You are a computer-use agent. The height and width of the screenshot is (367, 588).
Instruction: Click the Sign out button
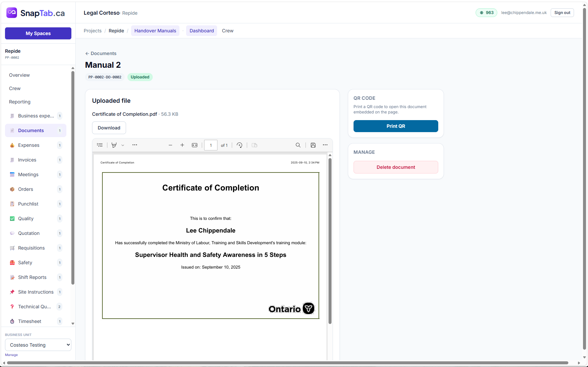click(x=562, y=13)
